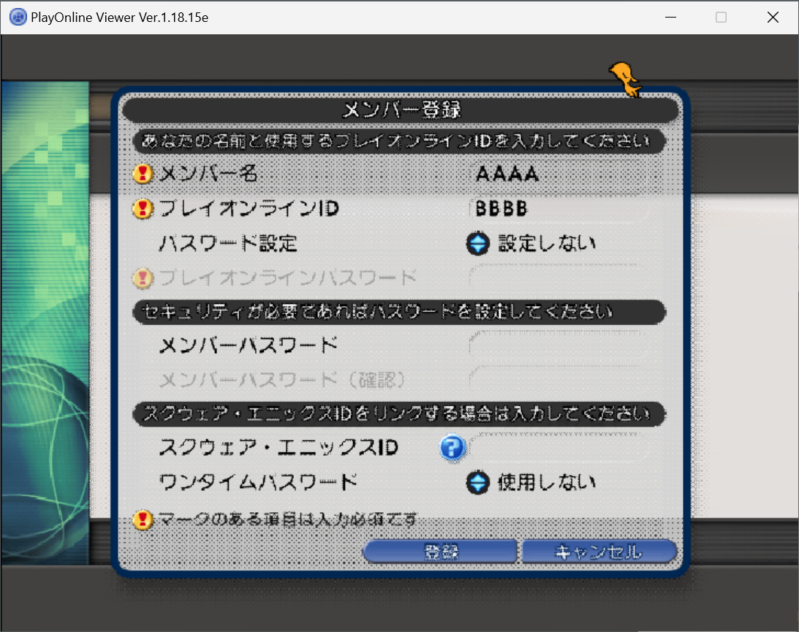
Task: Click the メンバー名 field containing AAAA
Action: (x=559, y=174)
